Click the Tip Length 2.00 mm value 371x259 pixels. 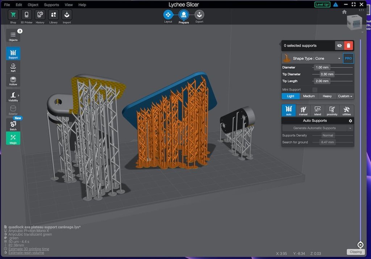(x=322, y=81)
